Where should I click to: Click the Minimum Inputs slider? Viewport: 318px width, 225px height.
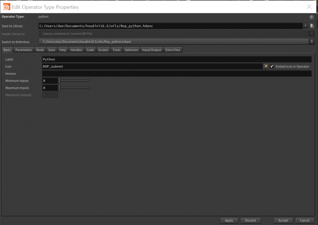pyautogui.click(x=74, y=81)
